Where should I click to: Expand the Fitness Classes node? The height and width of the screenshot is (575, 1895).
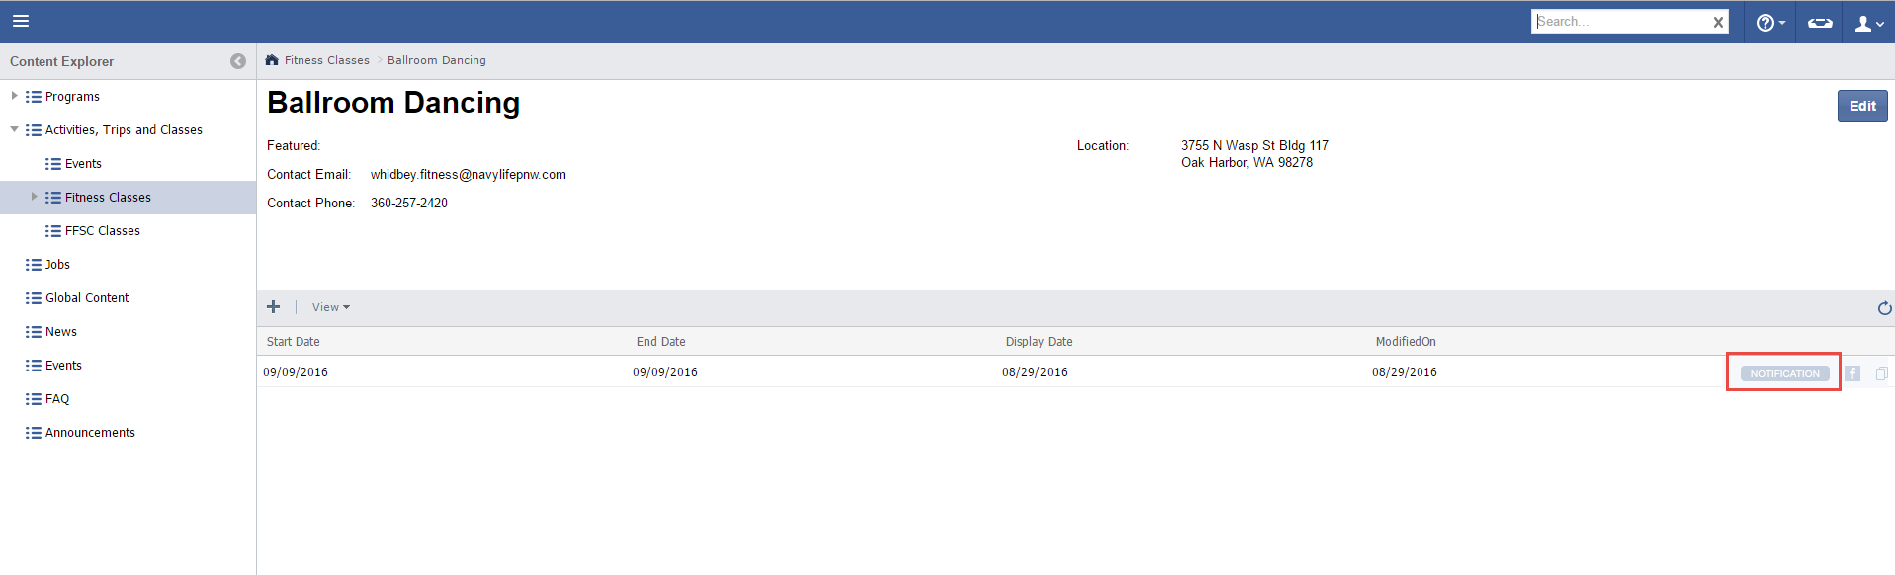[x=34, y=197]
